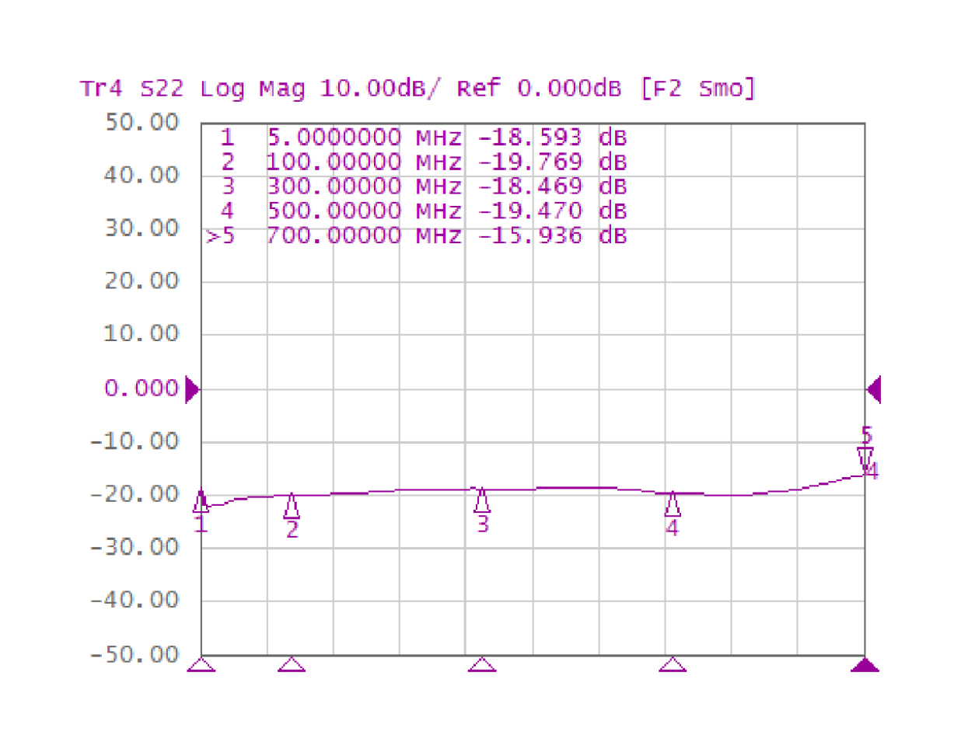The height and width of the screenshot is (749, 954).
Task: Click the -20.00 scale label
Action: (x=135, y=495)
